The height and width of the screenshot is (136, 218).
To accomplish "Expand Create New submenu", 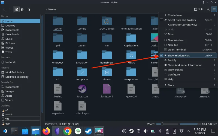I will [x=188, y=15].
